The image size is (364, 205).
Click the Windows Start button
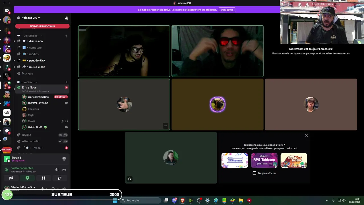(x=115, y=200)
